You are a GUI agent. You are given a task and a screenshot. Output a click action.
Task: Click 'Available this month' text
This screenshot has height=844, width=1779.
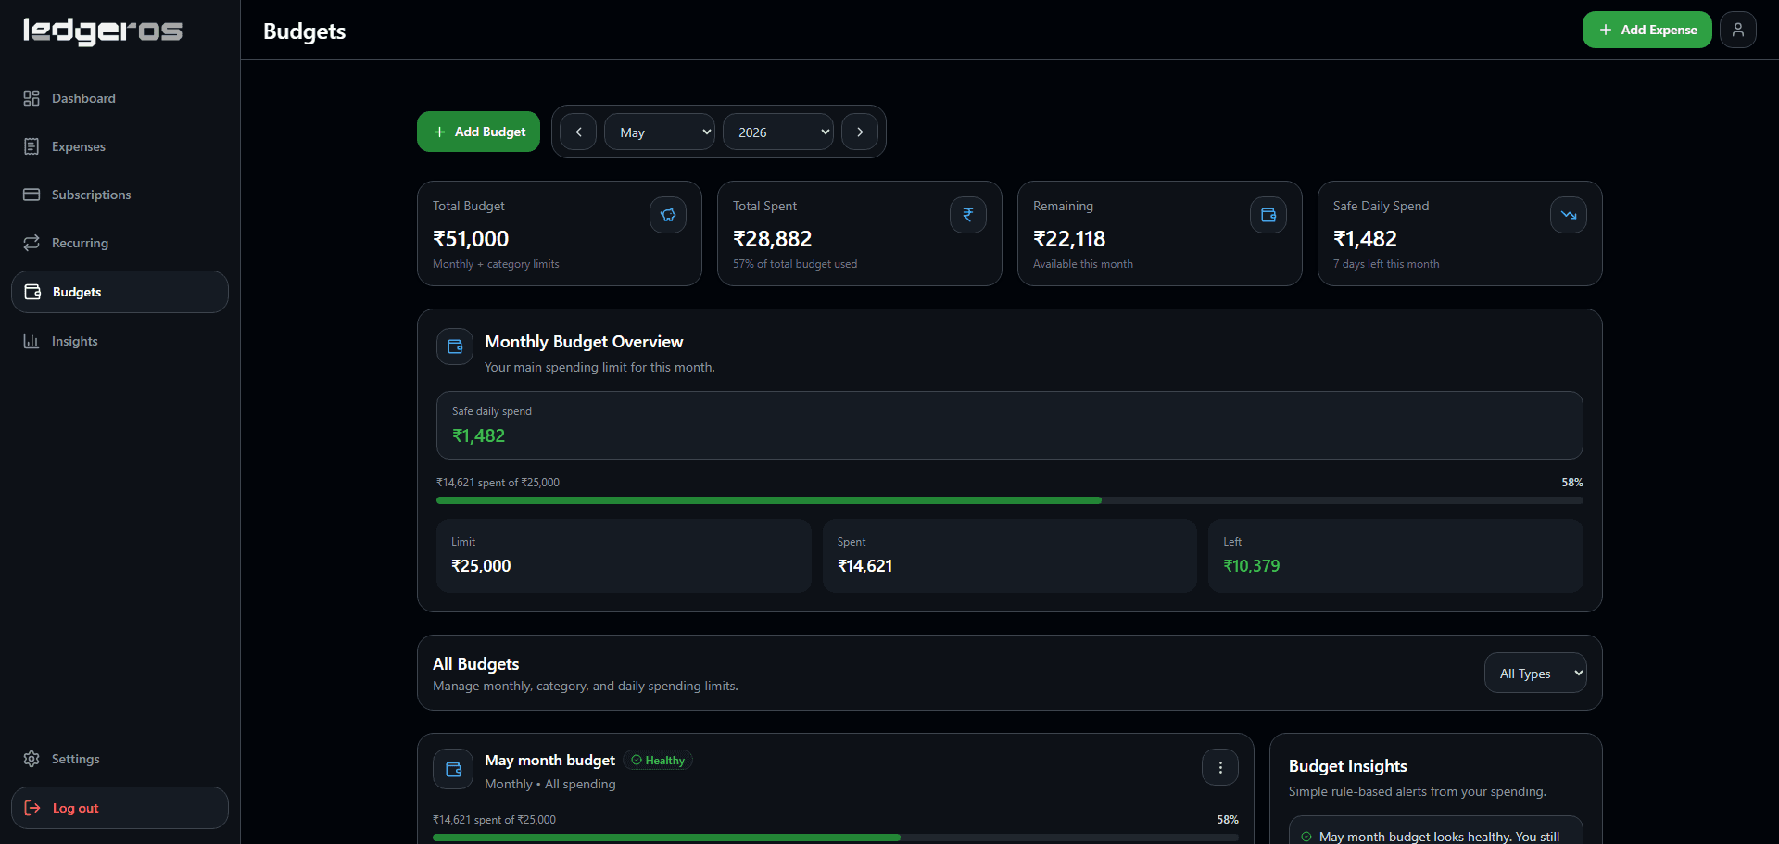[1083, 264]
